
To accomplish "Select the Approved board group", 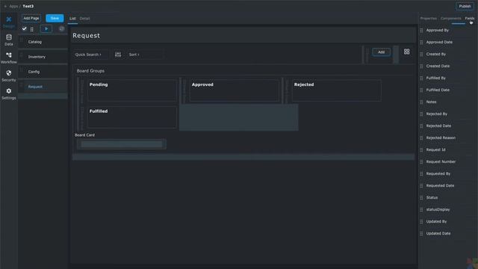I will tap(234, 90).
